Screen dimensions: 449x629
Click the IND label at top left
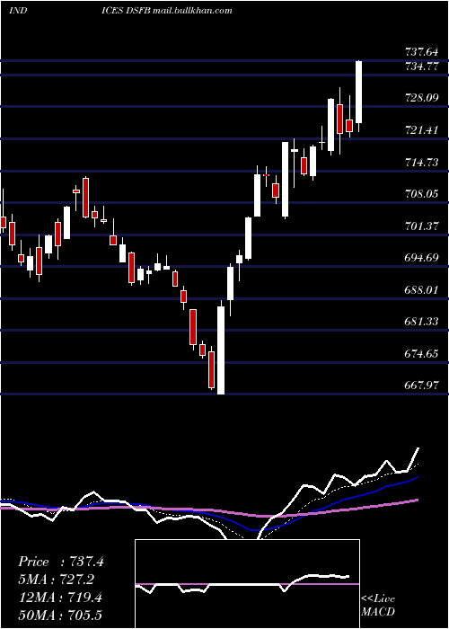[18, 11]
